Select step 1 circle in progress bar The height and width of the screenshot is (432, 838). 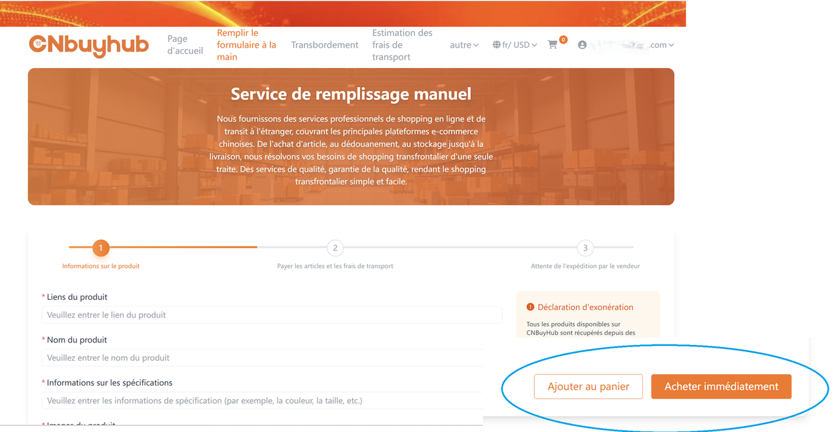[x=101, y=248]
